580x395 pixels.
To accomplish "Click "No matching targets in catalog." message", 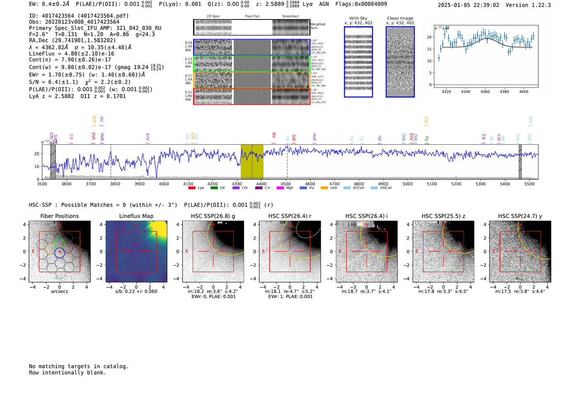I will pyautogui.click(x=79, y=366).
